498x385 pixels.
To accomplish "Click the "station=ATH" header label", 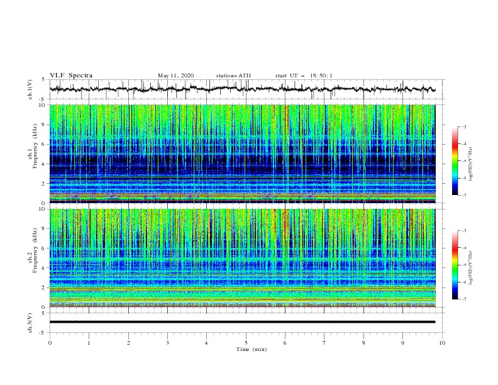I will (x=233, y=75).
